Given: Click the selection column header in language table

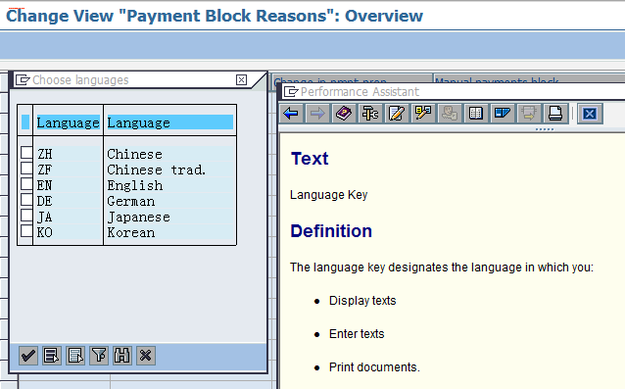Looking at the screenshot, I should click(x=25, y=122).
